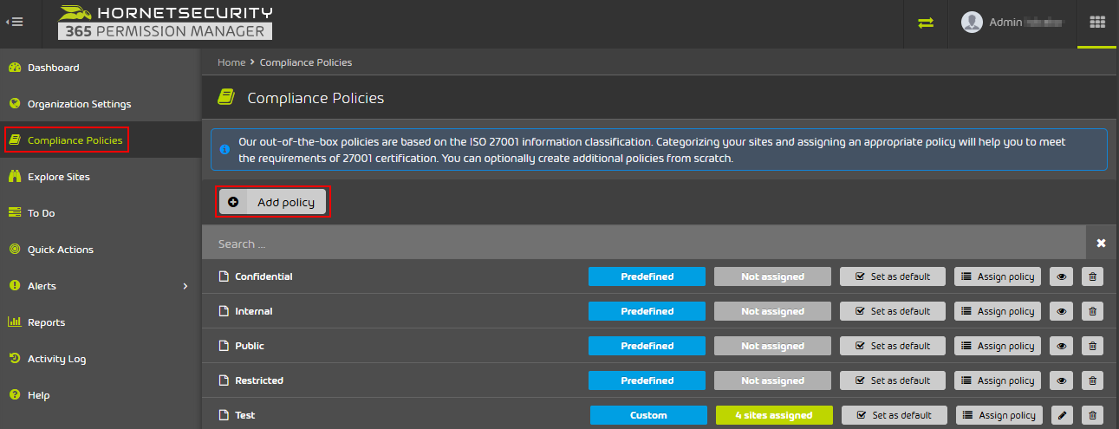The height and width of the screenshot is (429, 1119).
Task: Assign the Confidential policy to sites
Action: [998, 276]
